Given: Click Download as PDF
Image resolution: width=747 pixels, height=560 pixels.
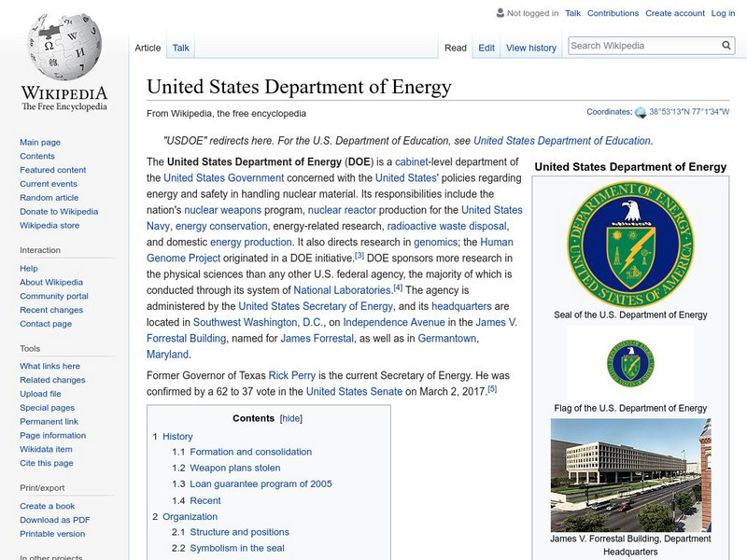Looking at the screenshot, I should coord(55,520).
